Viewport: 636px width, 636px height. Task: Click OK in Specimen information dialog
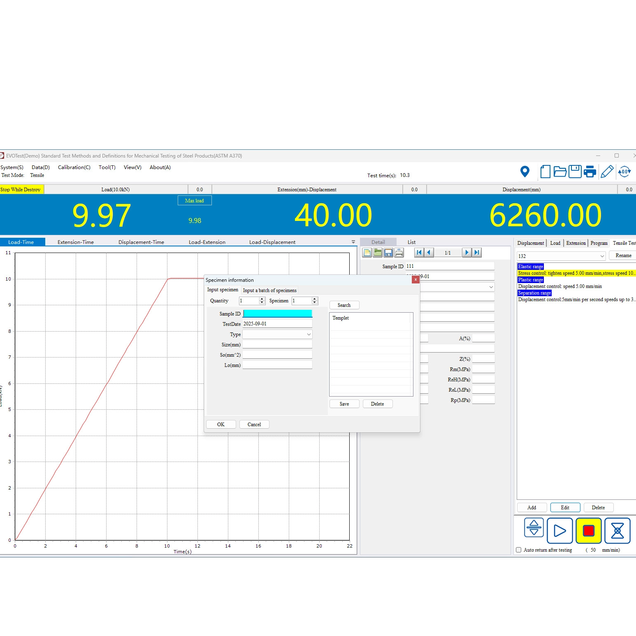click(x=221, y=425)
